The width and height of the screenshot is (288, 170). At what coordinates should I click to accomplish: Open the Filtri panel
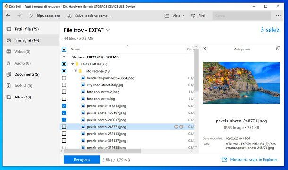pos(198,16)
